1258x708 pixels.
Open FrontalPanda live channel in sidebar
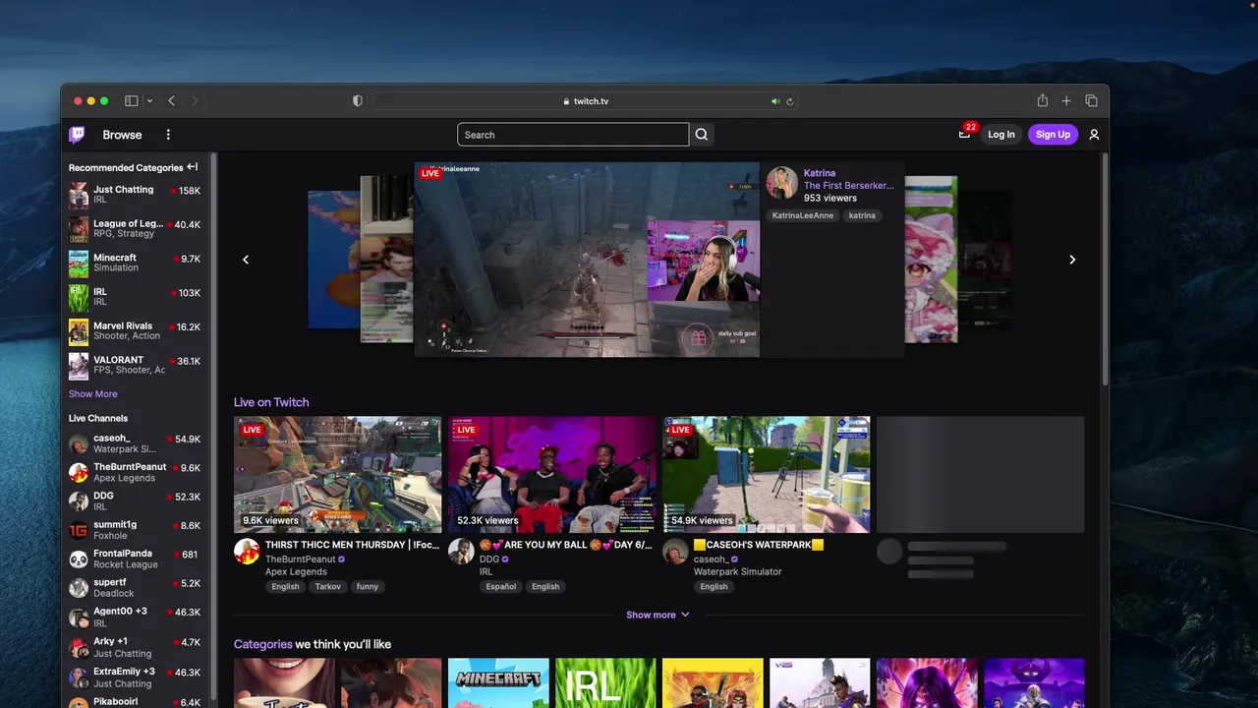click(x=135, y=559)
